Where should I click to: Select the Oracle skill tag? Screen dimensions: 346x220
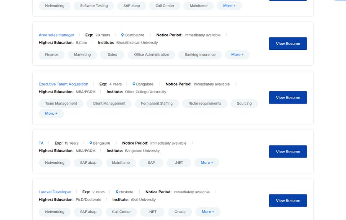tap(180, 212)
